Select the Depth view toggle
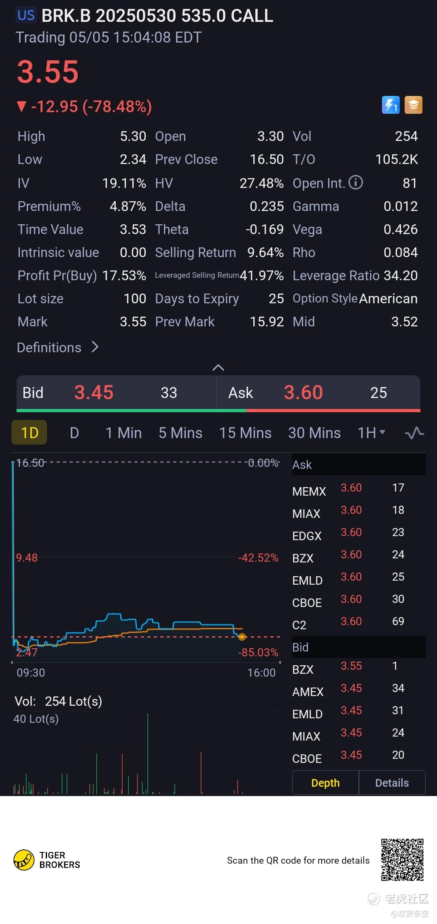The height and width of the screenshot is (924, 437). click(325, 783)
